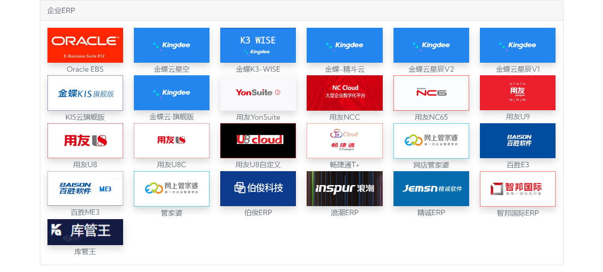Click the KIS云旗舰版 caption

coord(85,117)
